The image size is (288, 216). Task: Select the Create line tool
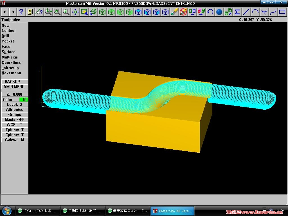click(246, 12)
